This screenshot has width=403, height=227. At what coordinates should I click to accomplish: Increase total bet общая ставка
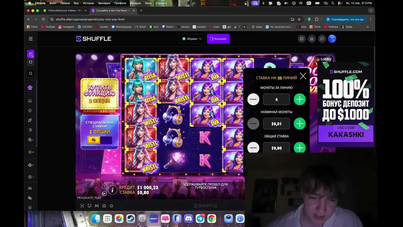coord(299,148)
